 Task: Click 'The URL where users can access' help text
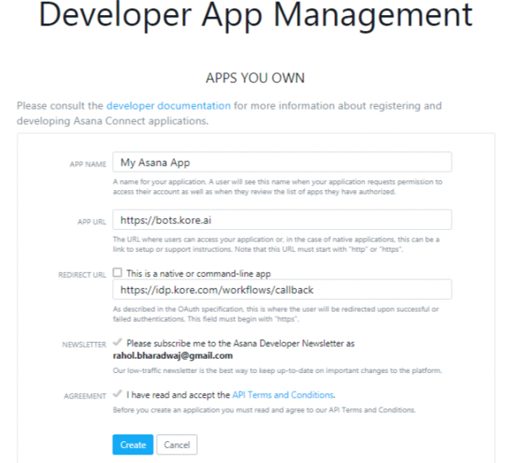(x=276, y=244)
